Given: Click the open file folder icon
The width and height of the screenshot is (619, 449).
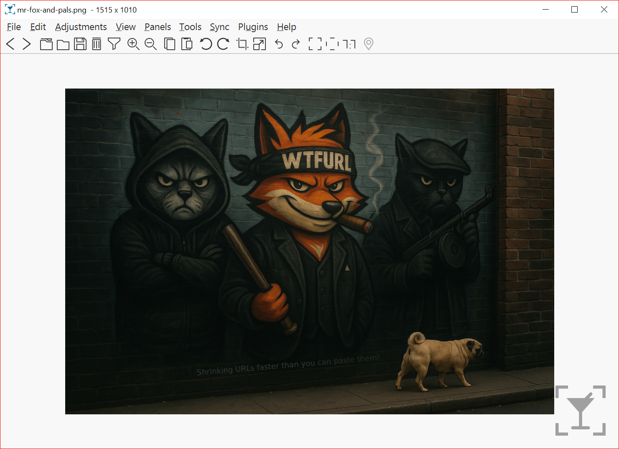Looking at the screenshot, I should (63, 44).
